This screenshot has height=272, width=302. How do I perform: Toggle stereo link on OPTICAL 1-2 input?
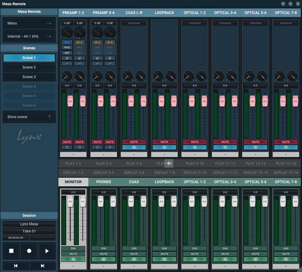195,147
